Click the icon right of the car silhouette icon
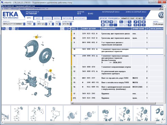 pyautogui.click(x=115, y=25)
